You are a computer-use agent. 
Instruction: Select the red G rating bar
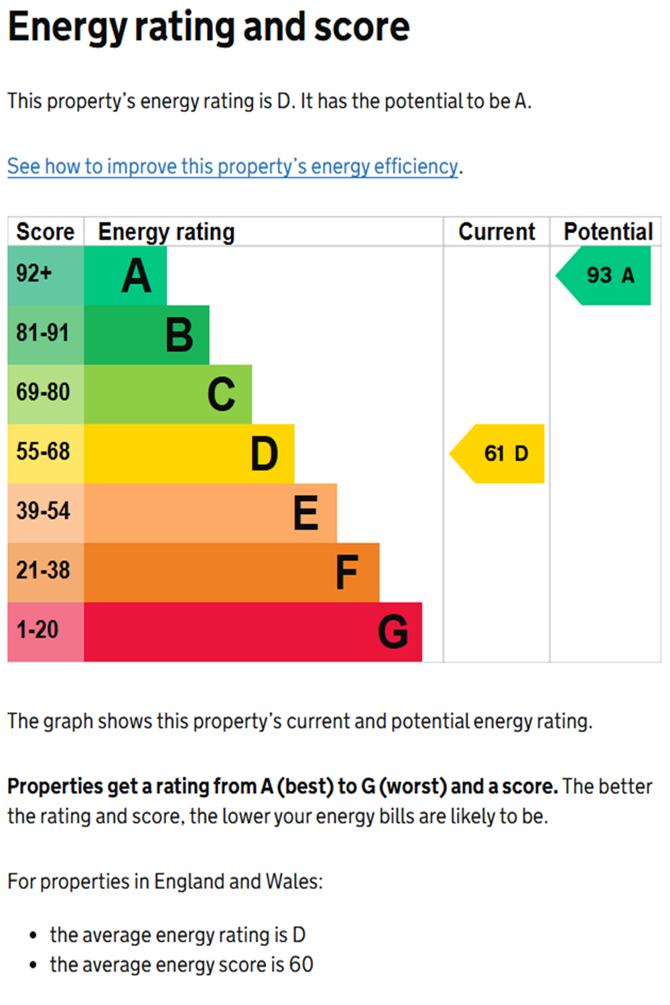(253, 632)
